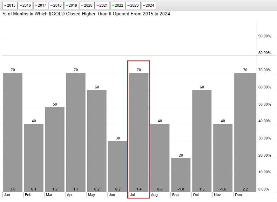Viewport: 277px width, 202px height.
Task: Toggle the 2019 year series
Action: pos(71,6)
